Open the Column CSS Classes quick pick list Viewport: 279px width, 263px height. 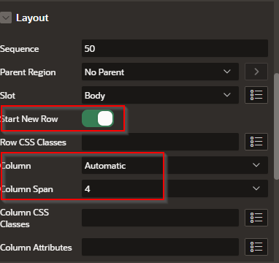pyautogui.click(x=256, y=218)
